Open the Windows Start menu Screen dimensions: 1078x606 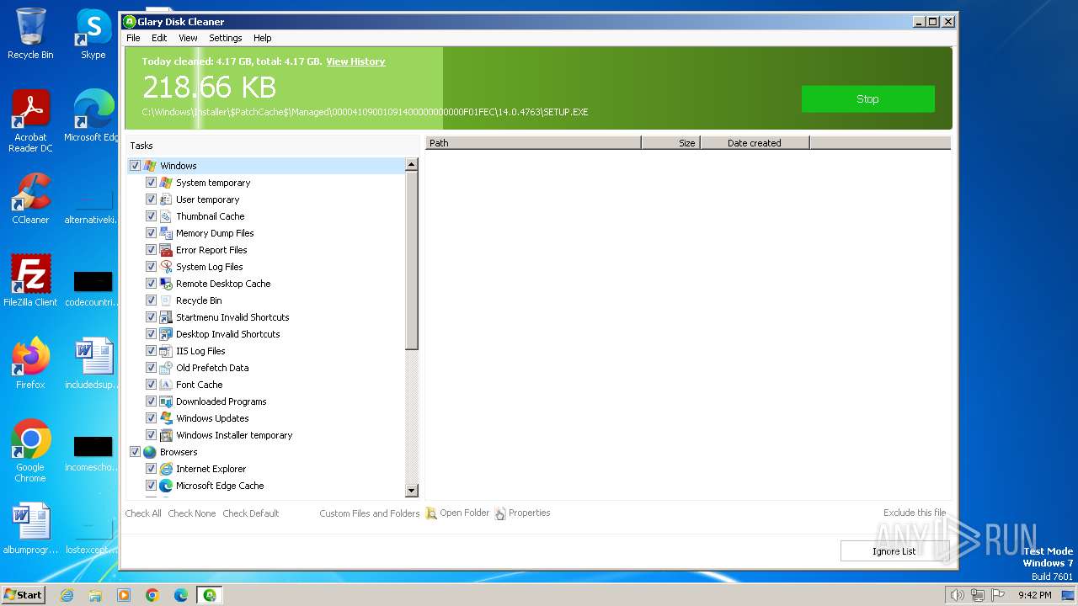[23, 595]
